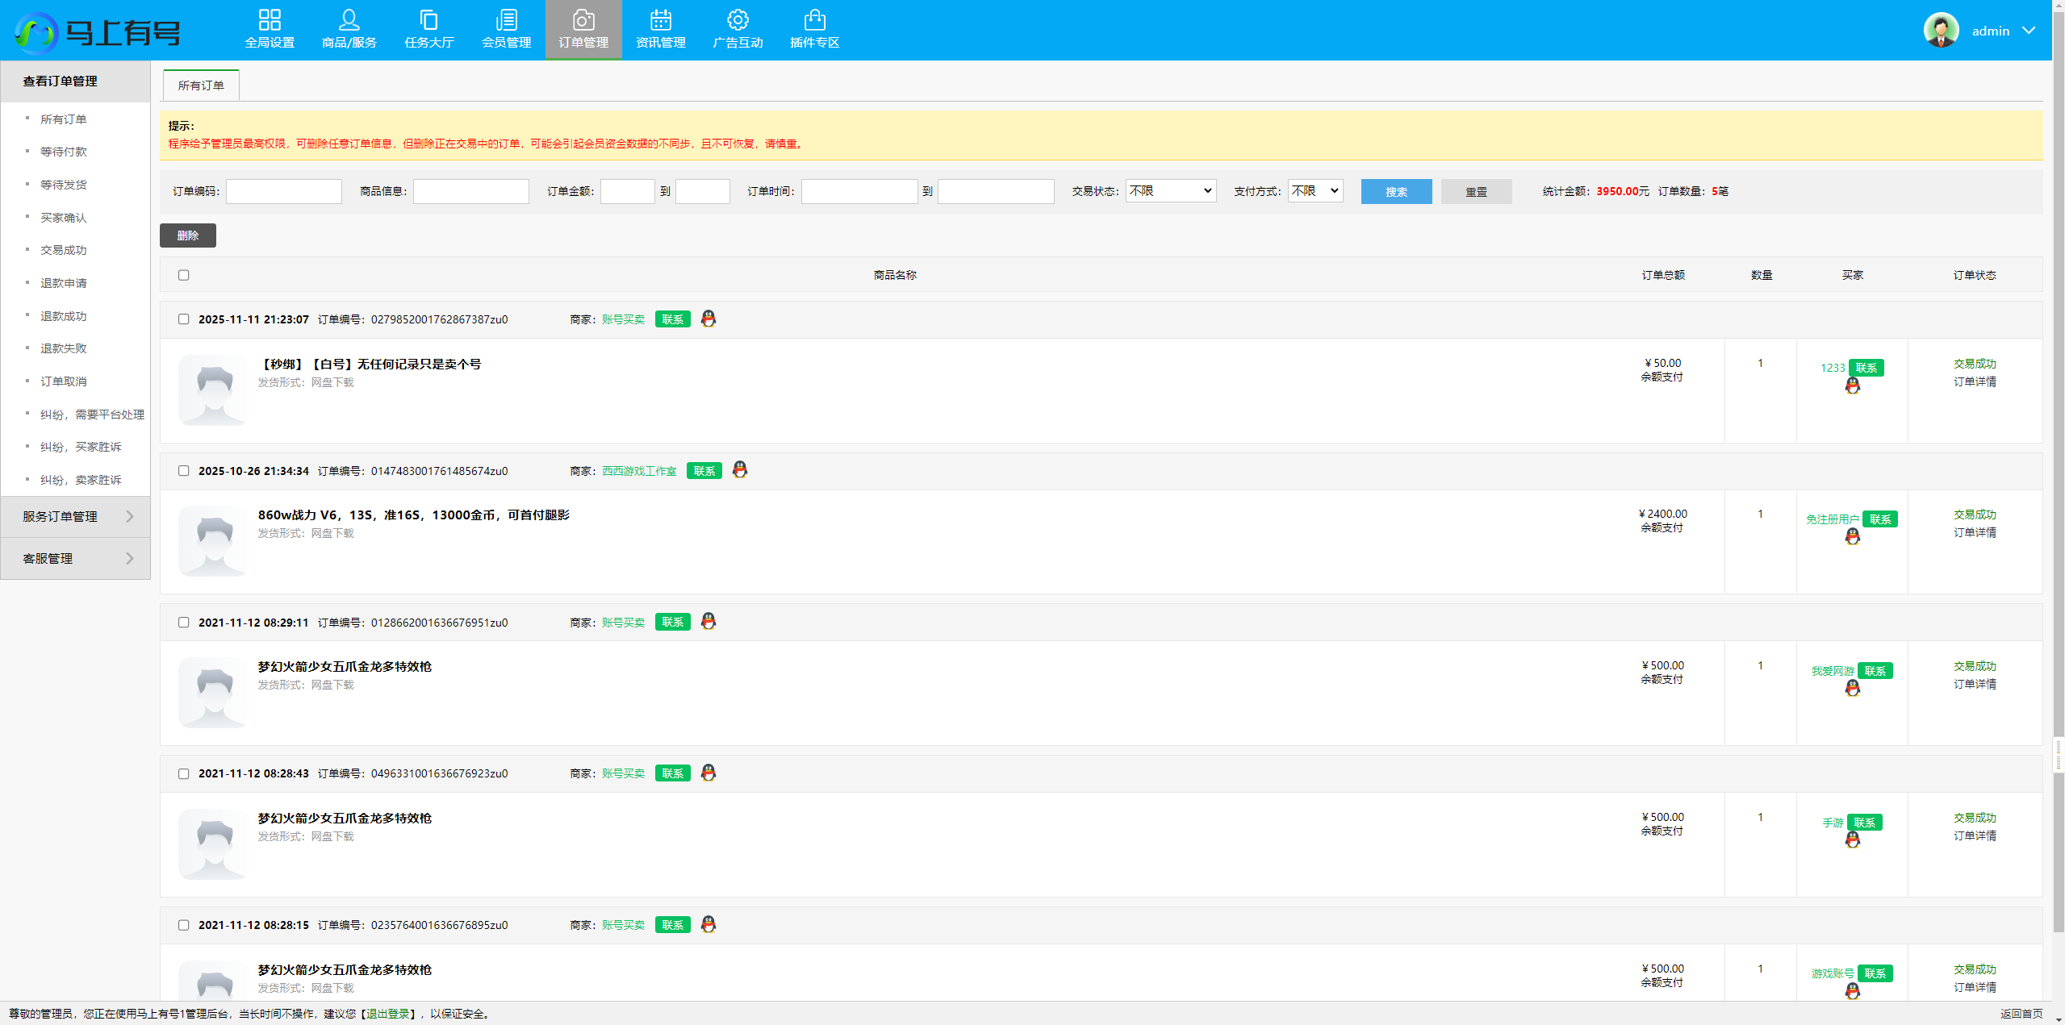
Task: Open the 交易状态 dropdown
Action: [1170, 191]
